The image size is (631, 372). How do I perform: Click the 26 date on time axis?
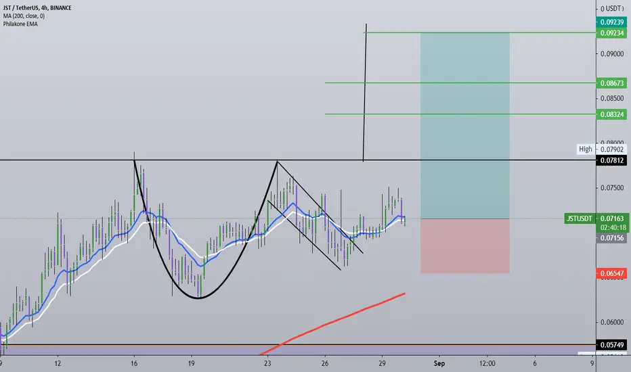325,364
